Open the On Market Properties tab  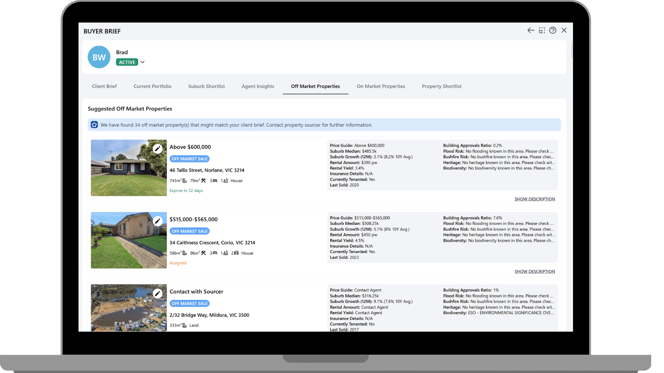pos(380,86)
